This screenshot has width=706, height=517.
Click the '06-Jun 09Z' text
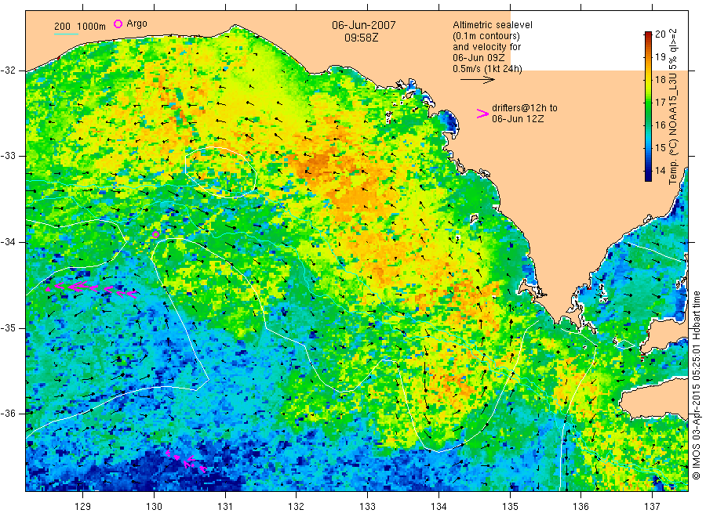(479, 57)
